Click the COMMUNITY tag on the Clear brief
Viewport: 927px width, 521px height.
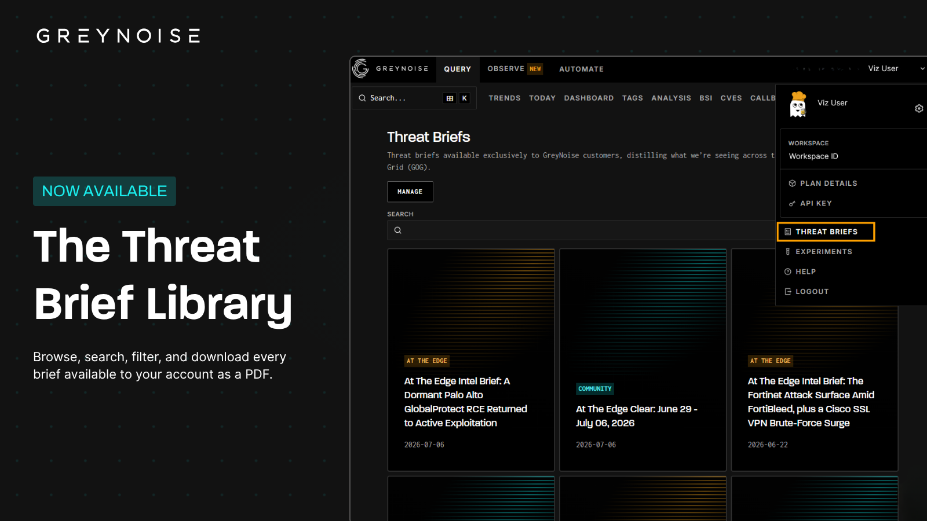pyautogui.click(x=595, y=388)
